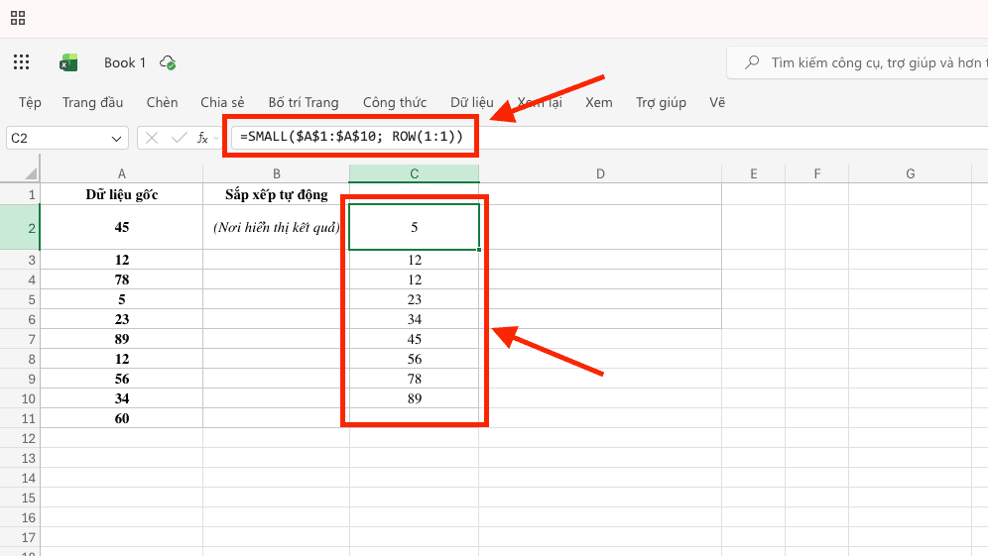Open the Dữ liệu tab
Screen dimensions: 988x556
pos(472,103)
